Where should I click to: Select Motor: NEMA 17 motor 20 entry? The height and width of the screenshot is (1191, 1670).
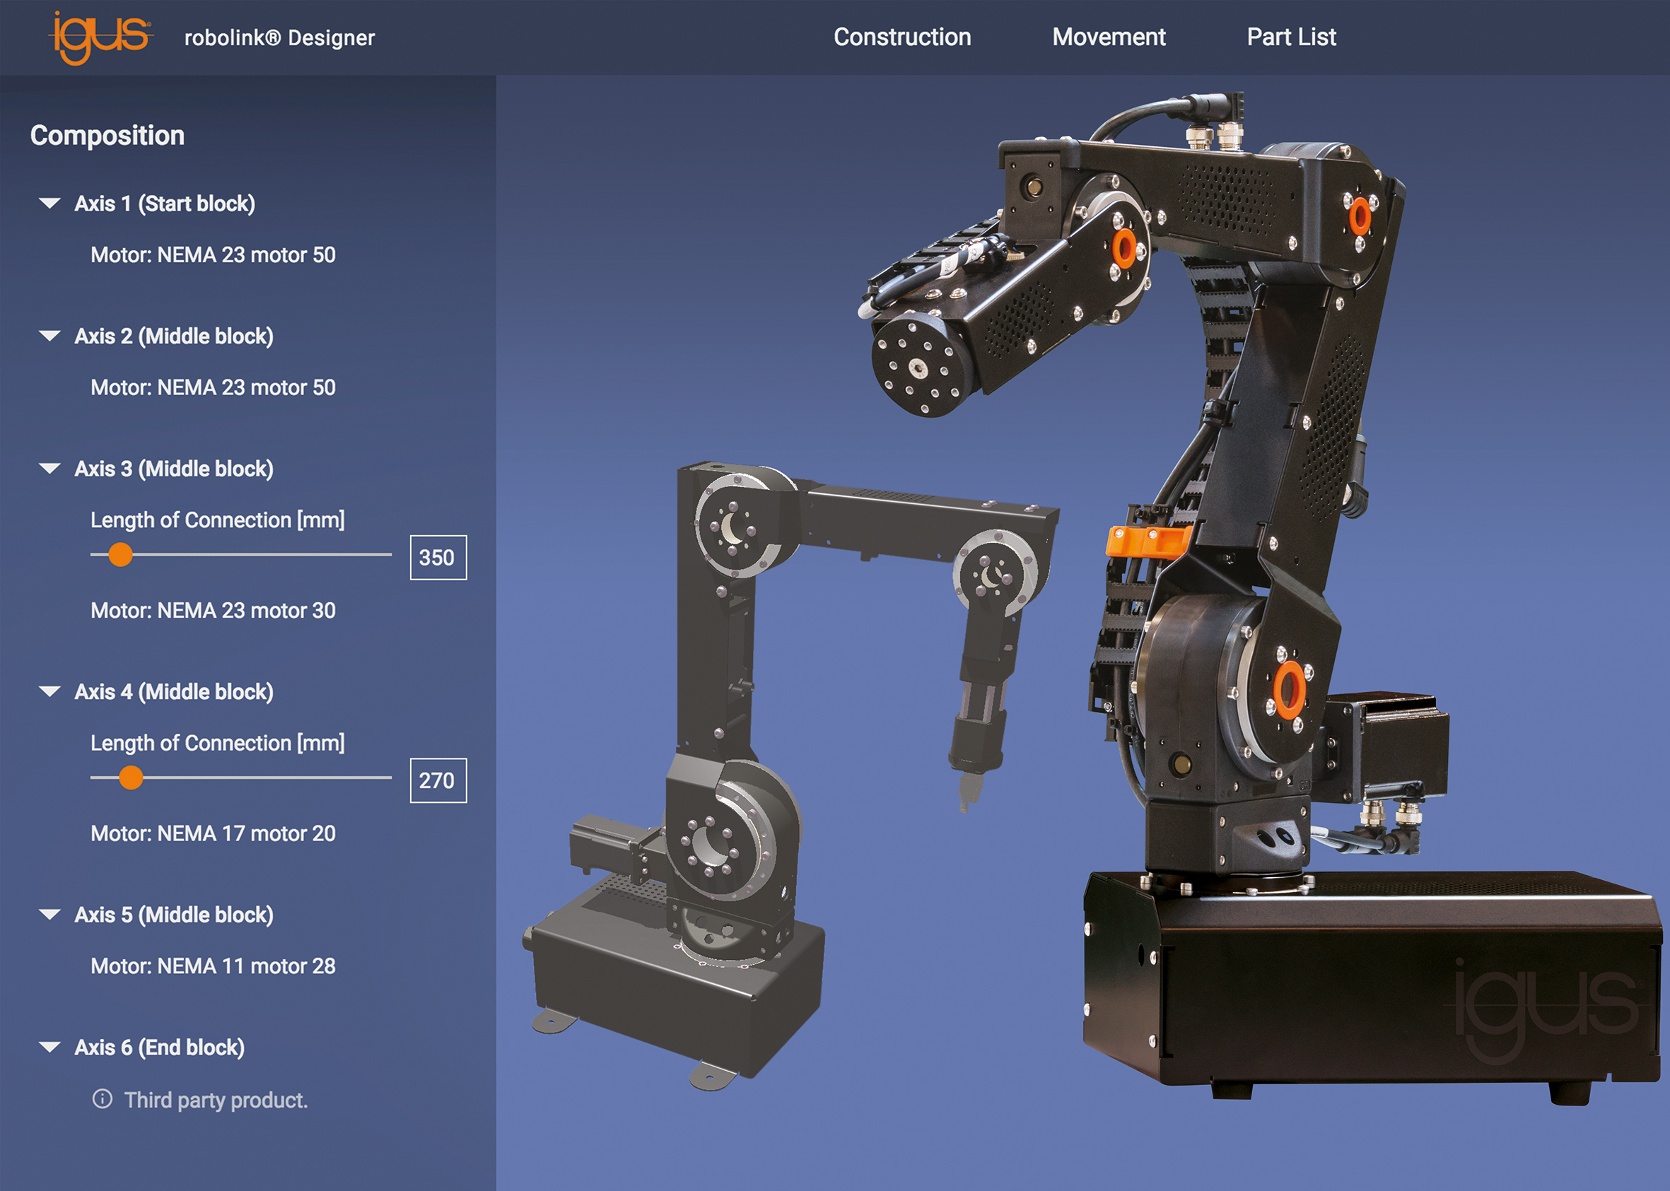(x=213, y=834)
